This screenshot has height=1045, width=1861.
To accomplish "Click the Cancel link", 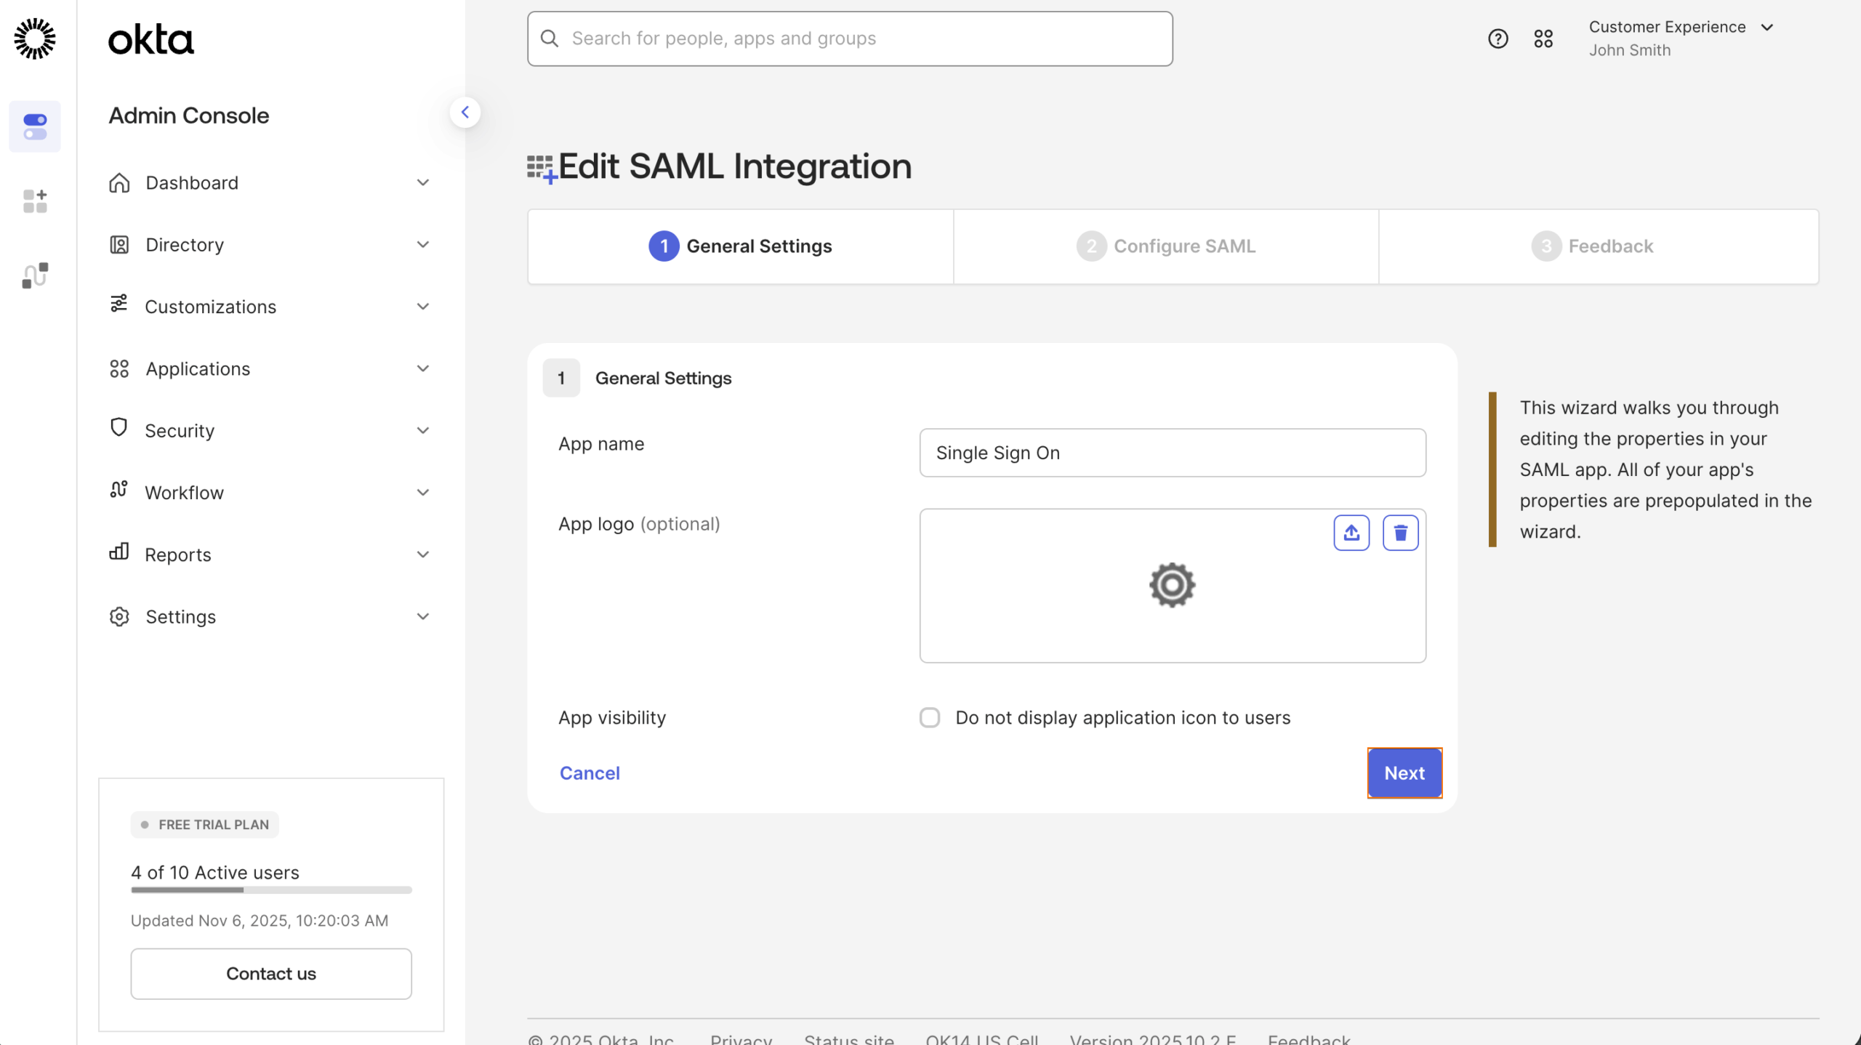I will pyautogui.click(x=589, y=772).
